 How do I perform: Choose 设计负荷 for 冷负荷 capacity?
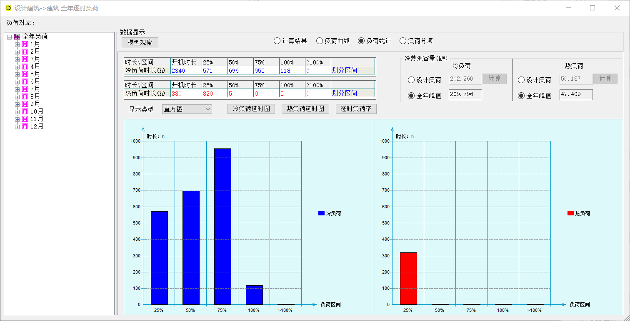[411, 80]
